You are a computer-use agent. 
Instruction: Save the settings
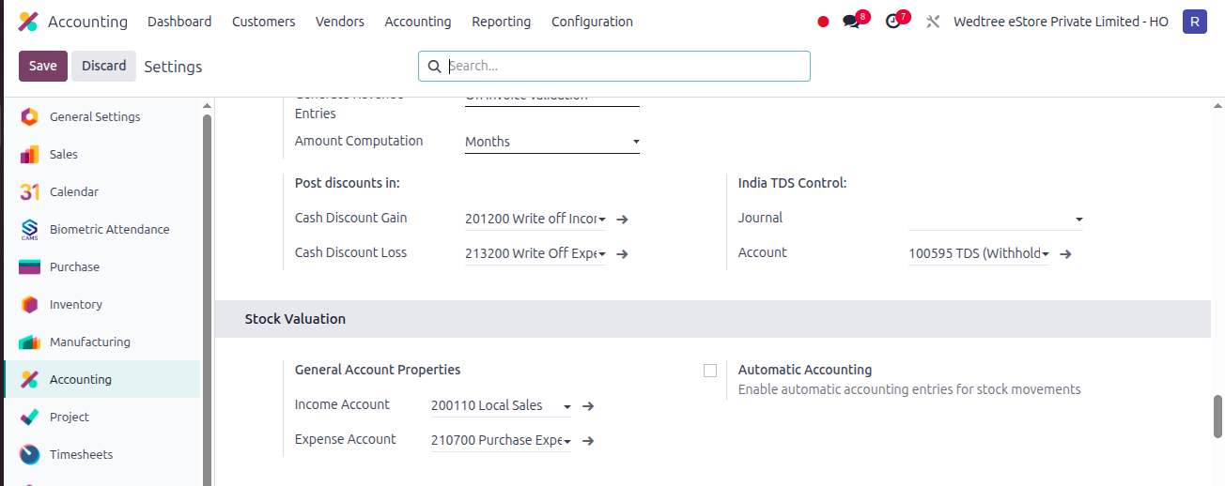tap(43, 66)
